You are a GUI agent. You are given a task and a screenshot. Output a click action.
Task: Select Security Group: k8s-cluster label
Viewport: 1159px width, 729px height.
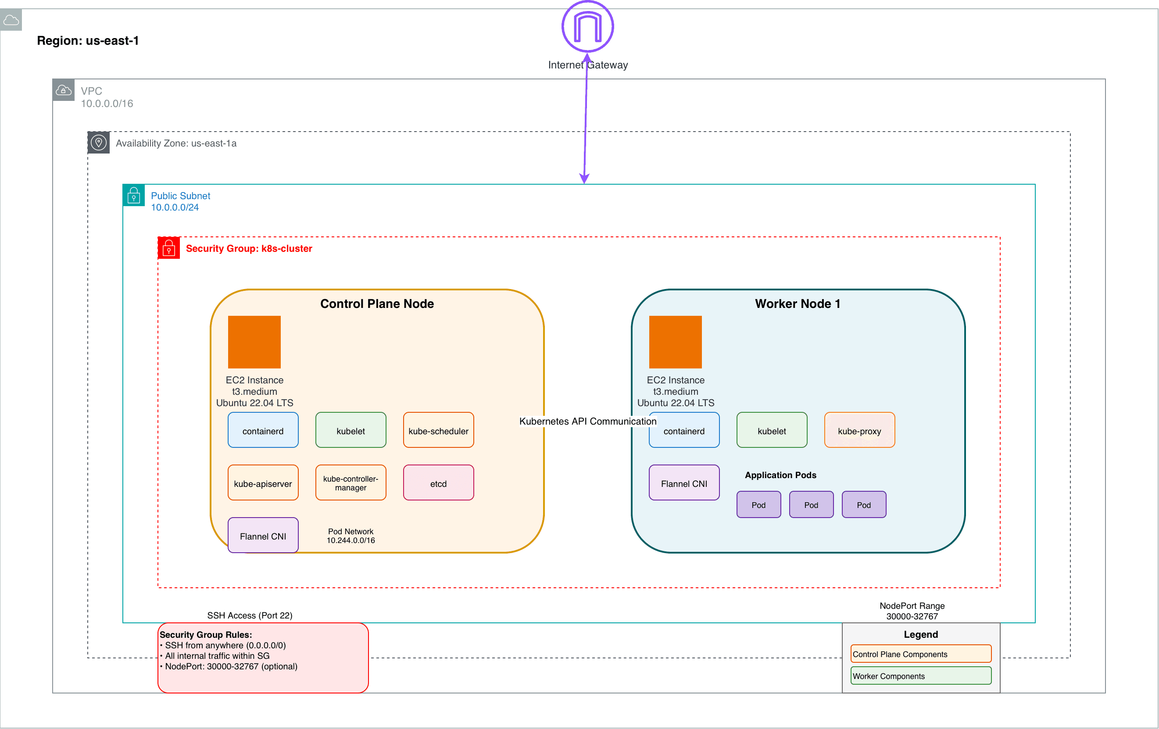[249, 248]
